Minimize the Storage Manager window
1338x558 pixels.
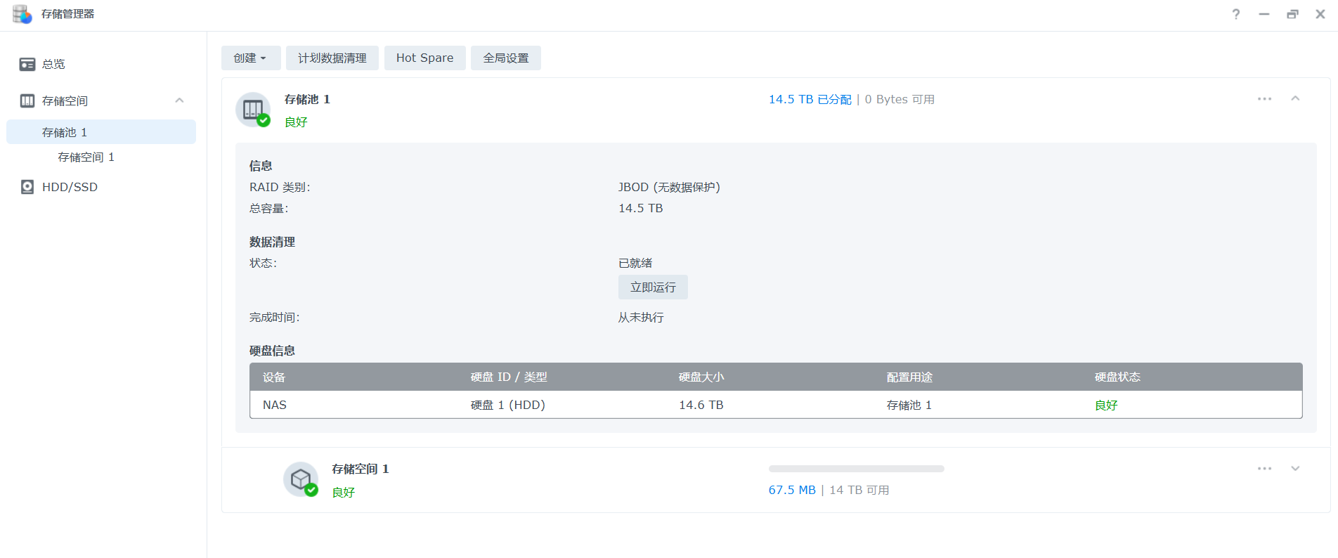pos(1264,14)
